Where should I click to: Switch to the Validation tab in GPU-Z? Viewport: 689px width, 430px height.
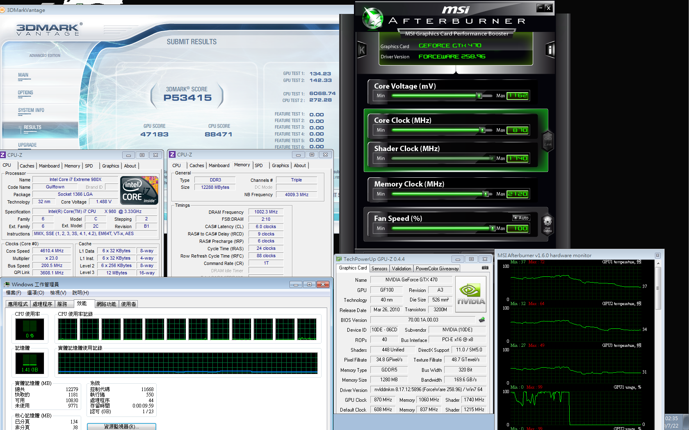pos(402,269)
